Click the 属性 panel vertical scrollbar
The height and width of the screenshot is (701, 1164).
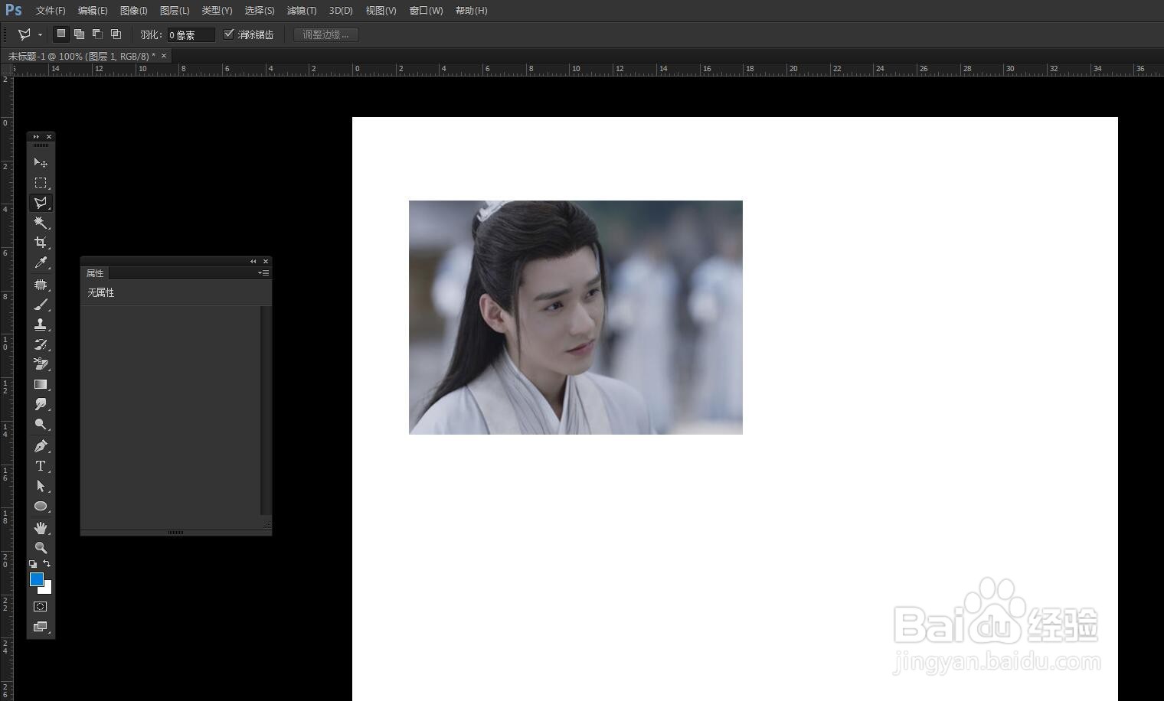coord(266,410)
